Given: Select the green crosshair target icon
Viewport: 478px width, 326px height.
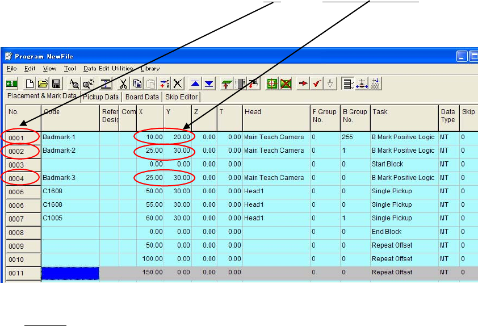Looking at the screenshot, I should click(272, 83).
